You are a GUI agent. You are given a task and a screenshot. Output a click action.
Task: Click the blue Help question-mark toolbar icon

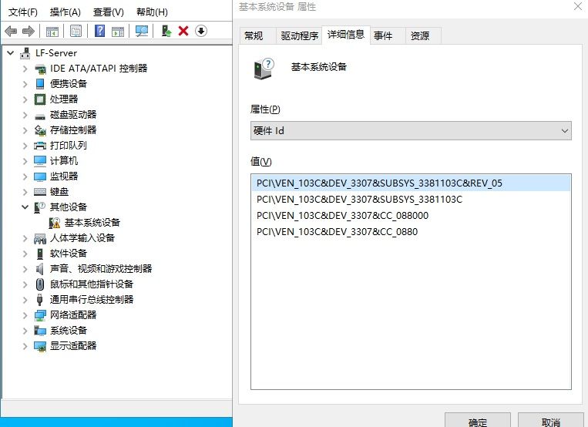click(x=99, y=31)
